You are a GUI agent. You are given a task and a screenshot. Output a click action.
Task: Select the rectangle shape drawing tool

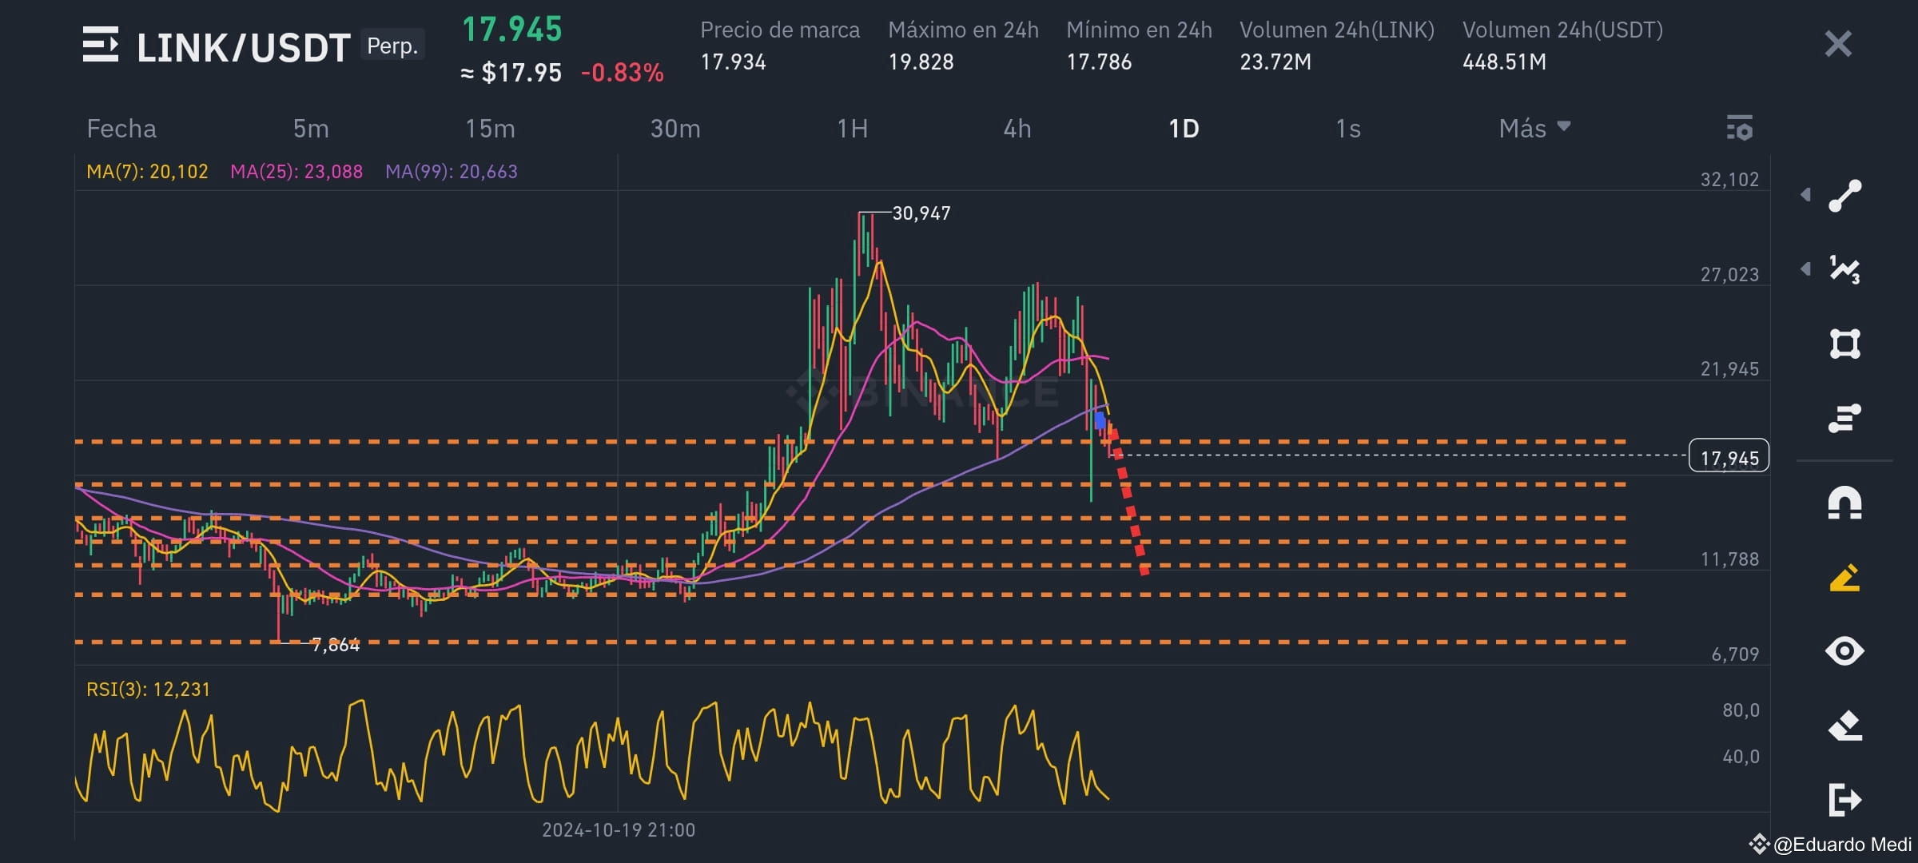[x=1844, y=344]
